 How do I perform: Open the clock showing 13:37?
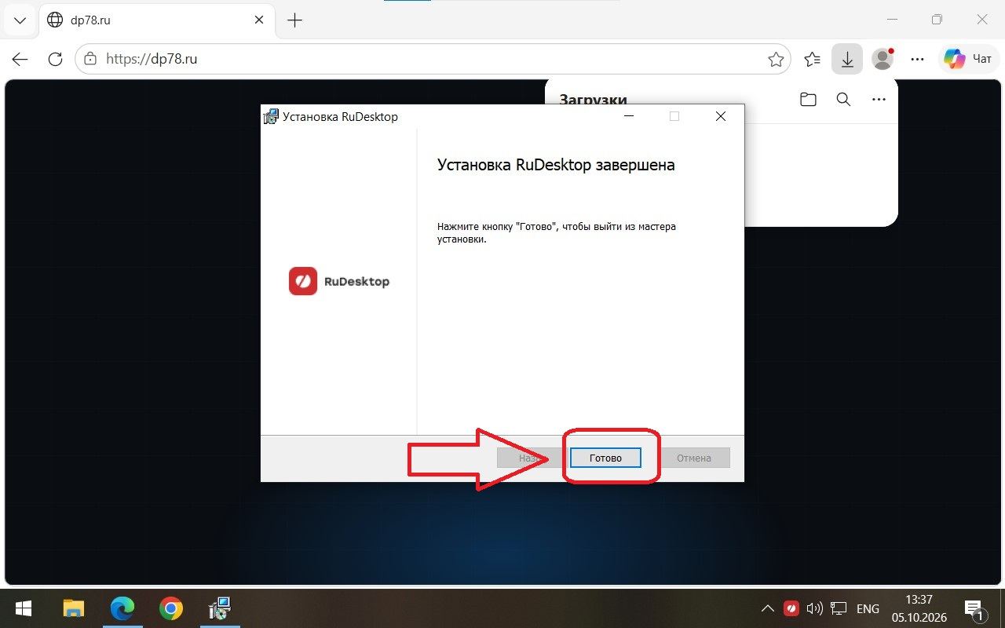click(919, 608)
